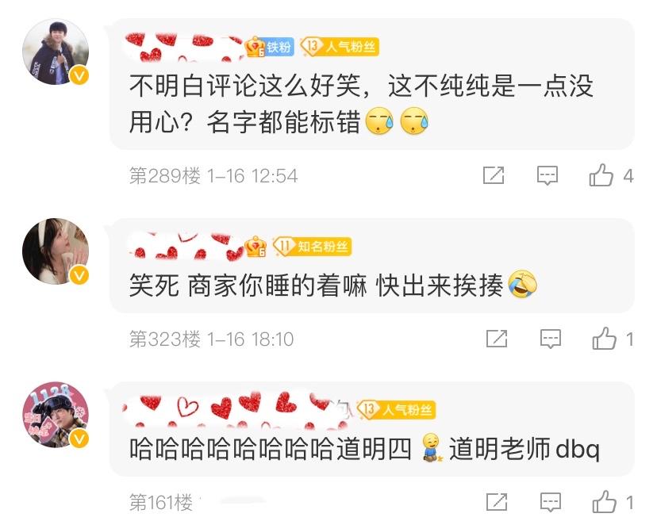This screenshot has height=525, width=657.
Task: Tap the 知名粉丝 level 11 badge
Action: 312,246
